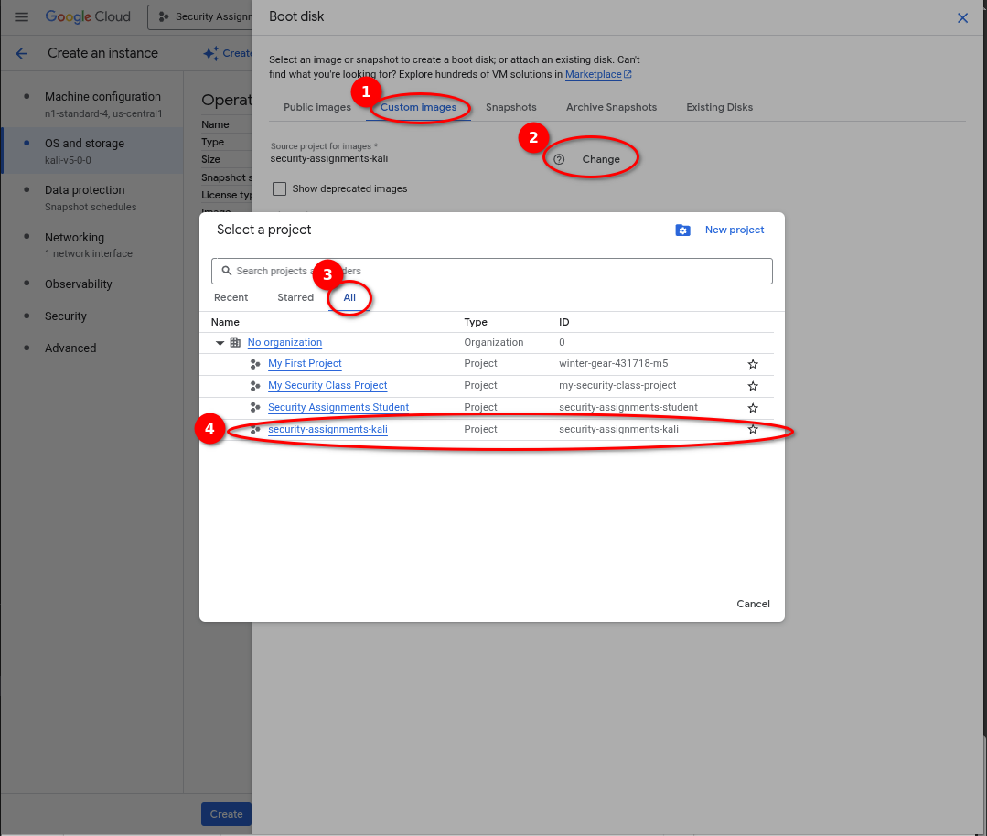The width and height of the screenshot is (987, 836).
Task: Toggle the Show deprecated images checkbox
Action: coord(280,188)
